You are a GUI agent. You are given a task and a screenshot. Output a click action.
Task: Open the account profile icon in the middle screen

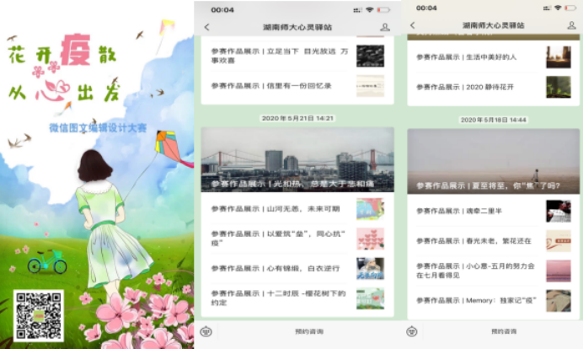click(x=385, y=27)
